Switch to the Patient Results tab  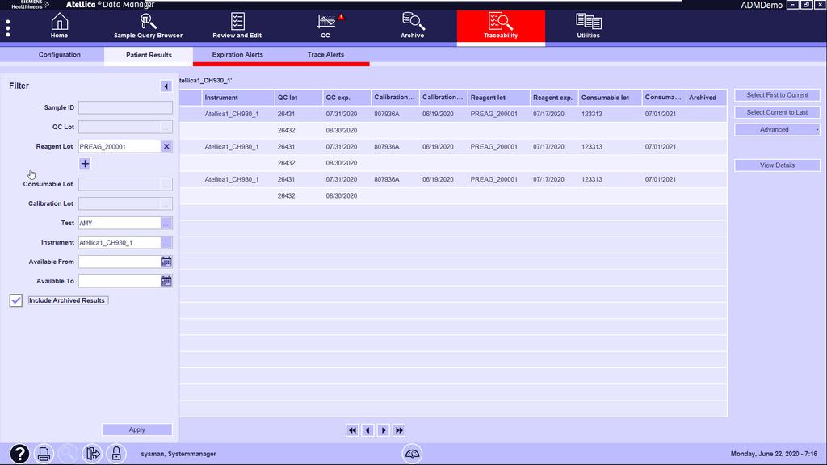tap(149, 55)
